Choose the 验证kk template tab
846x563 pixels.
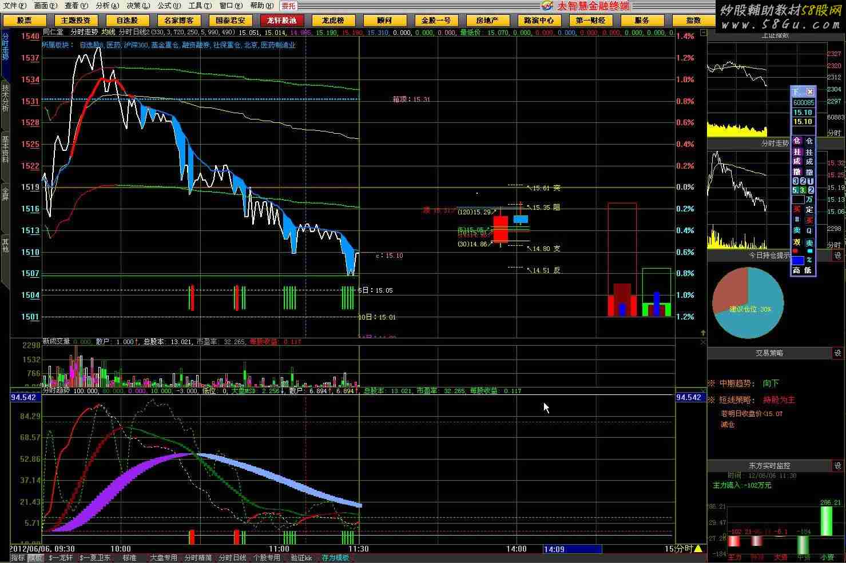pos(301,557)
